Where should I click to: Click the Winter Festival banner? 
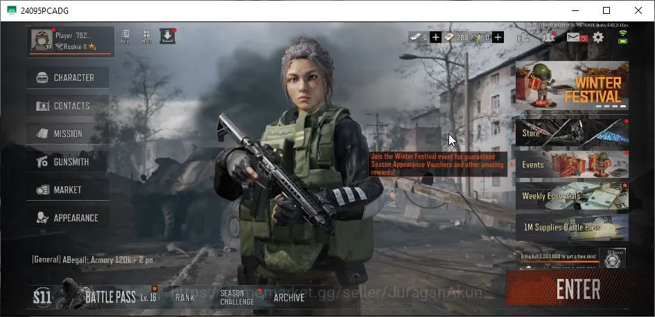pyautogui.click(x=572, y=86)
